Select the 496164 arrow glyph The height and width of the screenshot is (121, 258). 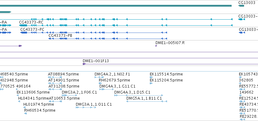click(17, 89)
